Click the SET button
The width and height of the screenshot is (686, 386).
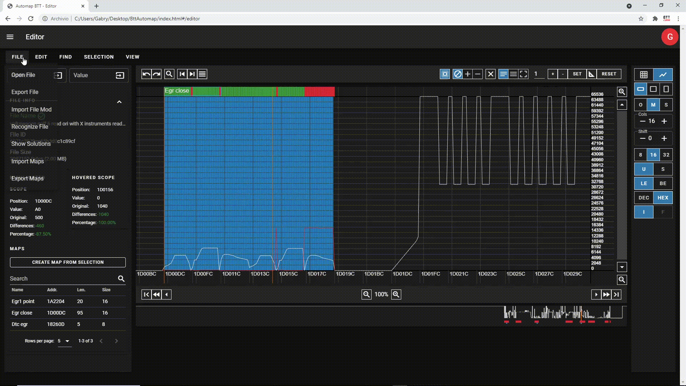577,74
